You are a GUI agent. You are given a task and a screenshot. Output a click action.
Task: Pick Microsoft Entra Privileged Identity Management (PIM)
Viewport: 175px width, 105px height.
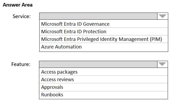click(101, 39)
